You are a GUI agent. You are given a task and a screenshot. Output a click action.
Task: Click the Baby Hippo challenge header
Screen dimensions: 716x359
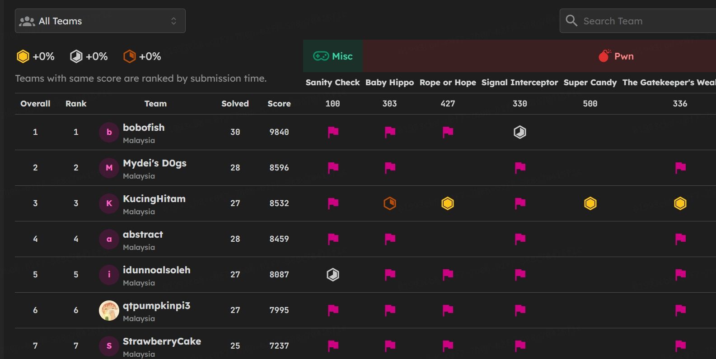(389, 83)
